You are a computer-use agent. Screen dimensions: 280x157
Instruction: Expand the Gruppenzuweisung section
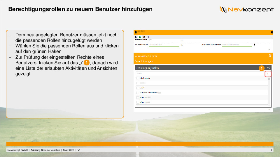pyautogui.click(x=270, y=56)
